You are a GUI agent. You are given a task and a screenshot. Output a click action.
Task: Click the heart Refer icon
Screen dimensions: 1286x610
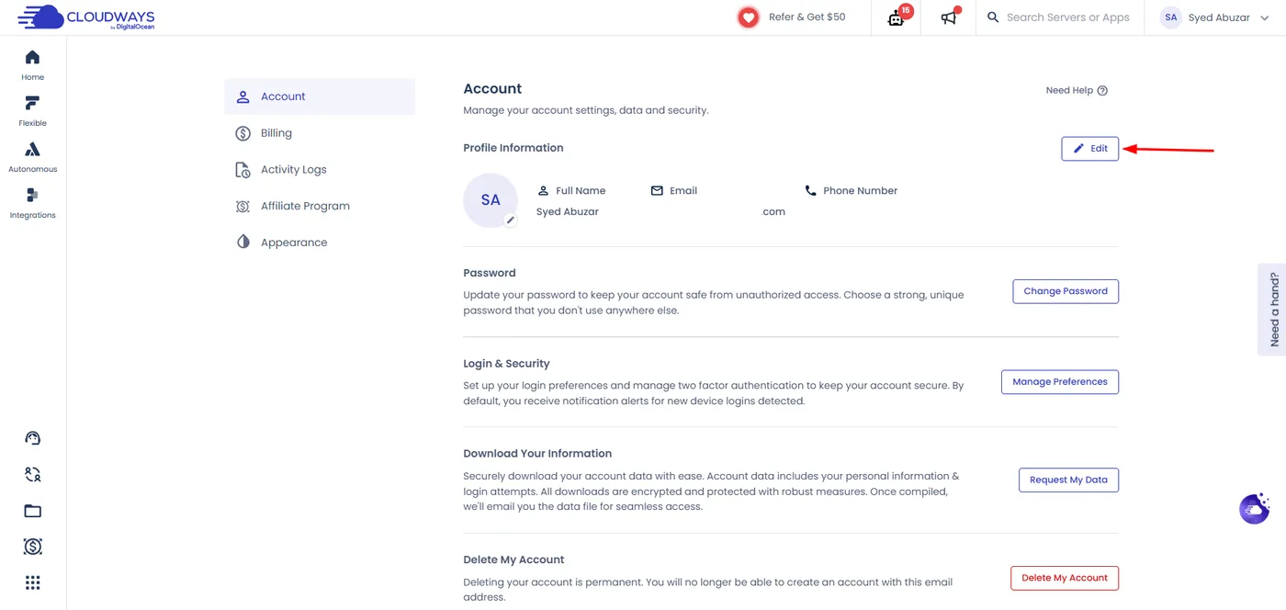749,17
